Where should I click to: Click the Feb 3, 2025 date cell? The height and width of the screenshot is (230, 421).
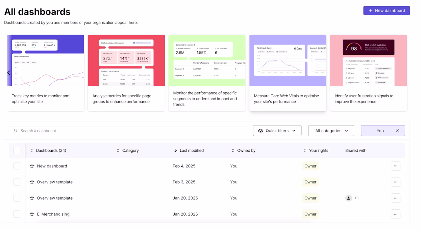[184, 182]
